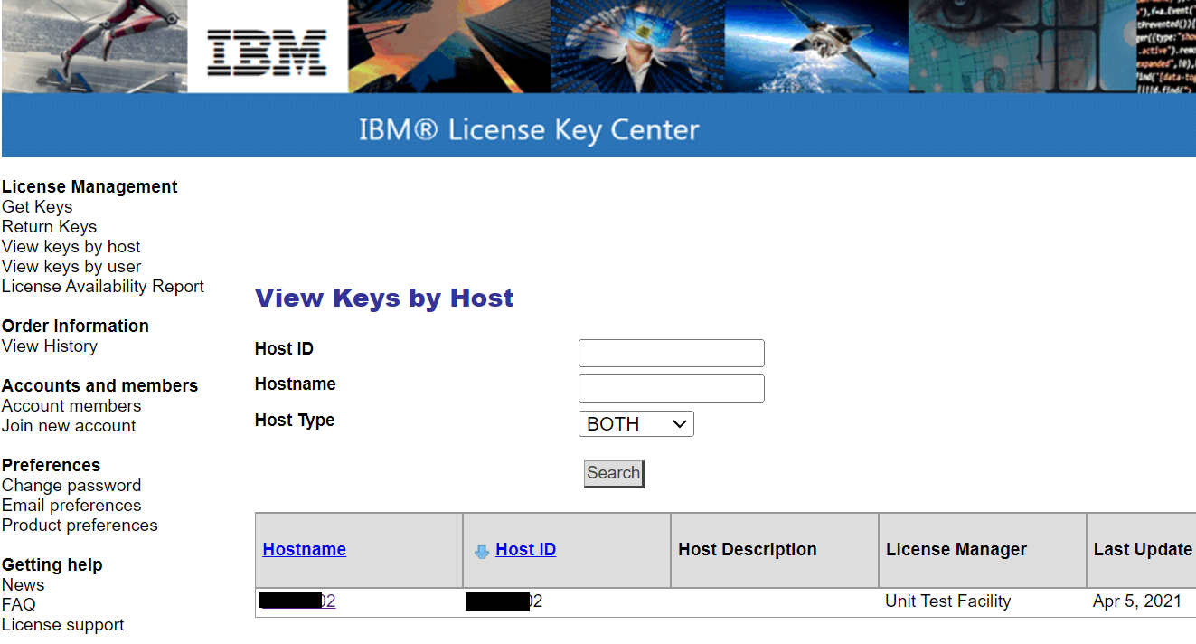Click Join new account link
This screenshot has width=1196, height=644.
[x=69, y=426]
